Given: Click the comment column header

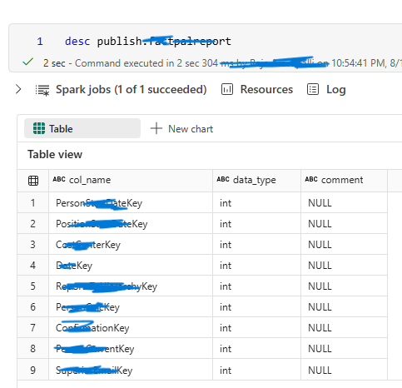Looking at the screenshot, I should [344, 180].
